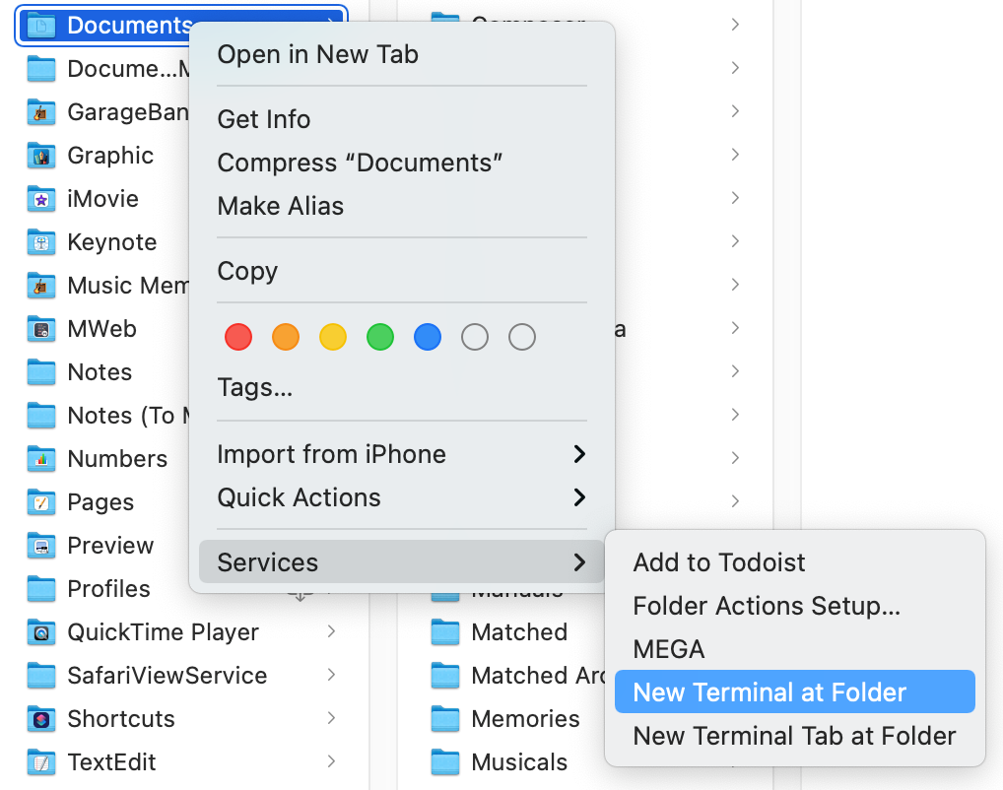Click the QuickTime Player folder icon

pos(40,631)
